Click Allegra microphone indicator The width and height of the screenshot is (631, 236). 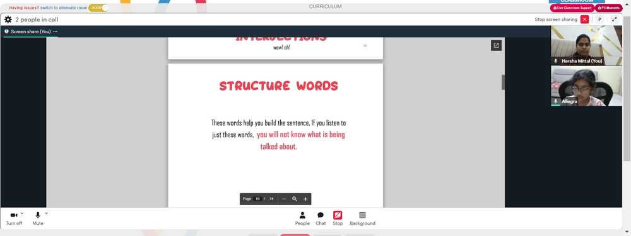[x=556, y=101]
